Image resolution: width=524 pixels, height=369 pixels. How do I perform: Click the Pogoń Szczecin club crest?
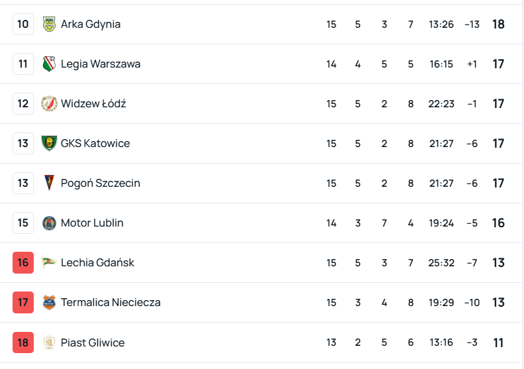[49, 184]
